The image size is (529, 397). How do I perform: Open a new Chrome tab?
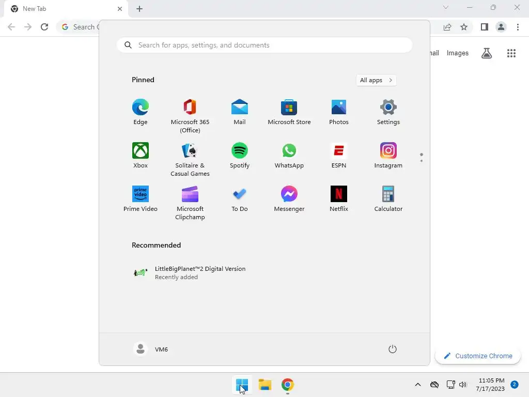tap(139, 9)
